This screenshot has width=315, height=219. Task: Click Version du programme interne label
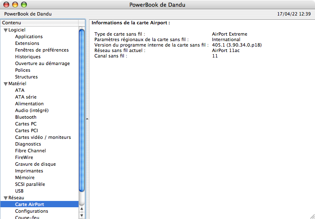click(152, 45)
